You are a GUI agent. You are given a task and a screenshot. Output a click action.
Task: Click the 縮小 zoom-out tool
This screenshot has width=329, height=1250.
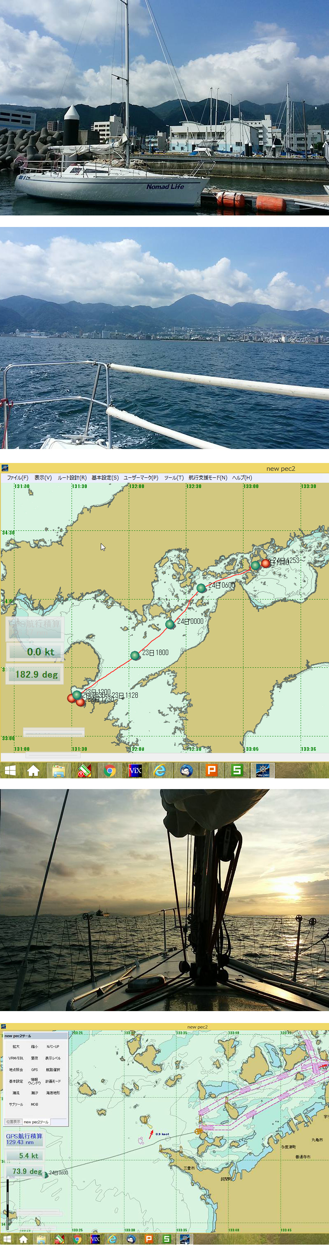tap(35, 1047)
